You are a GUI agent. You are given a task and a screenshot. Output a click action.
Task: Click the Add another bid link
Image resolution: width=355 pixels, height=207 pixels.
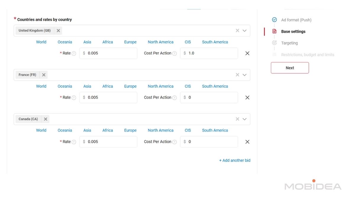(235, 160)
